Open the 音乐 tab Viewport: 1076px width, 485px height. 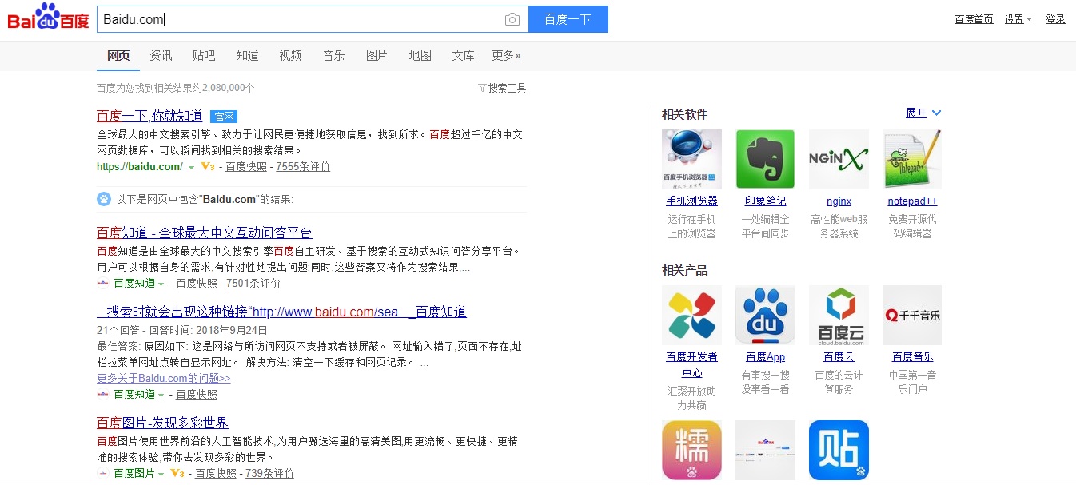(x=333, y=55)
